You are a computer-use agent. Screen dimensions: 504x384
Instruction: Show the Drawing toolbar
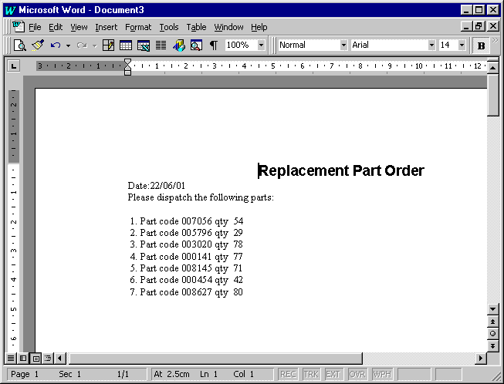click(x=179, y=45)
